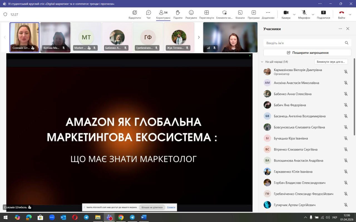Image resolution: width=356 pixels, height=222 pixels.
Task: Collapse the На цій нараді list
Action: coord(262,62)
